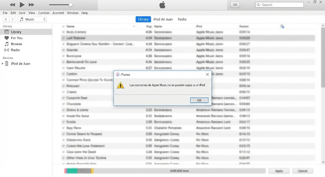
Task: Click OK in the iTunes dialog
Action: coord(199,100)
